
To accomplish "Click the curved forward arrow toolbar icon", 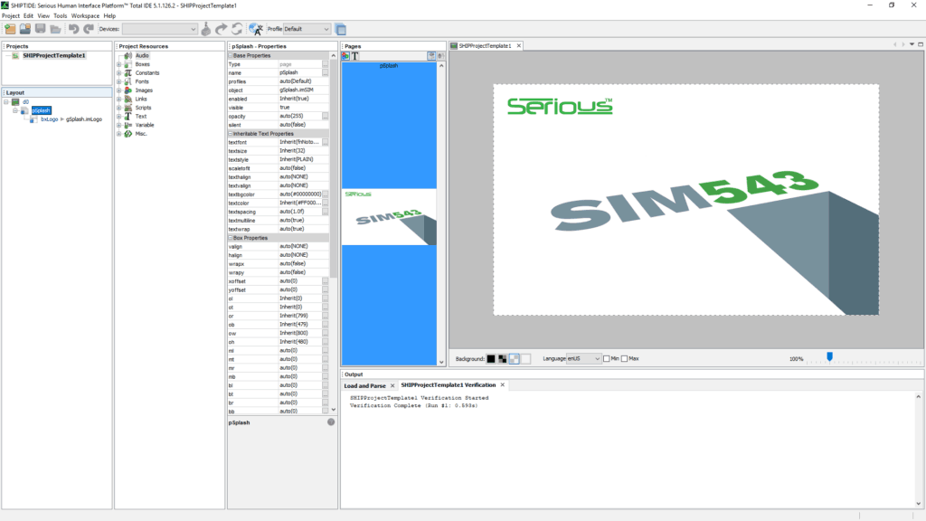I will point(221,29).
